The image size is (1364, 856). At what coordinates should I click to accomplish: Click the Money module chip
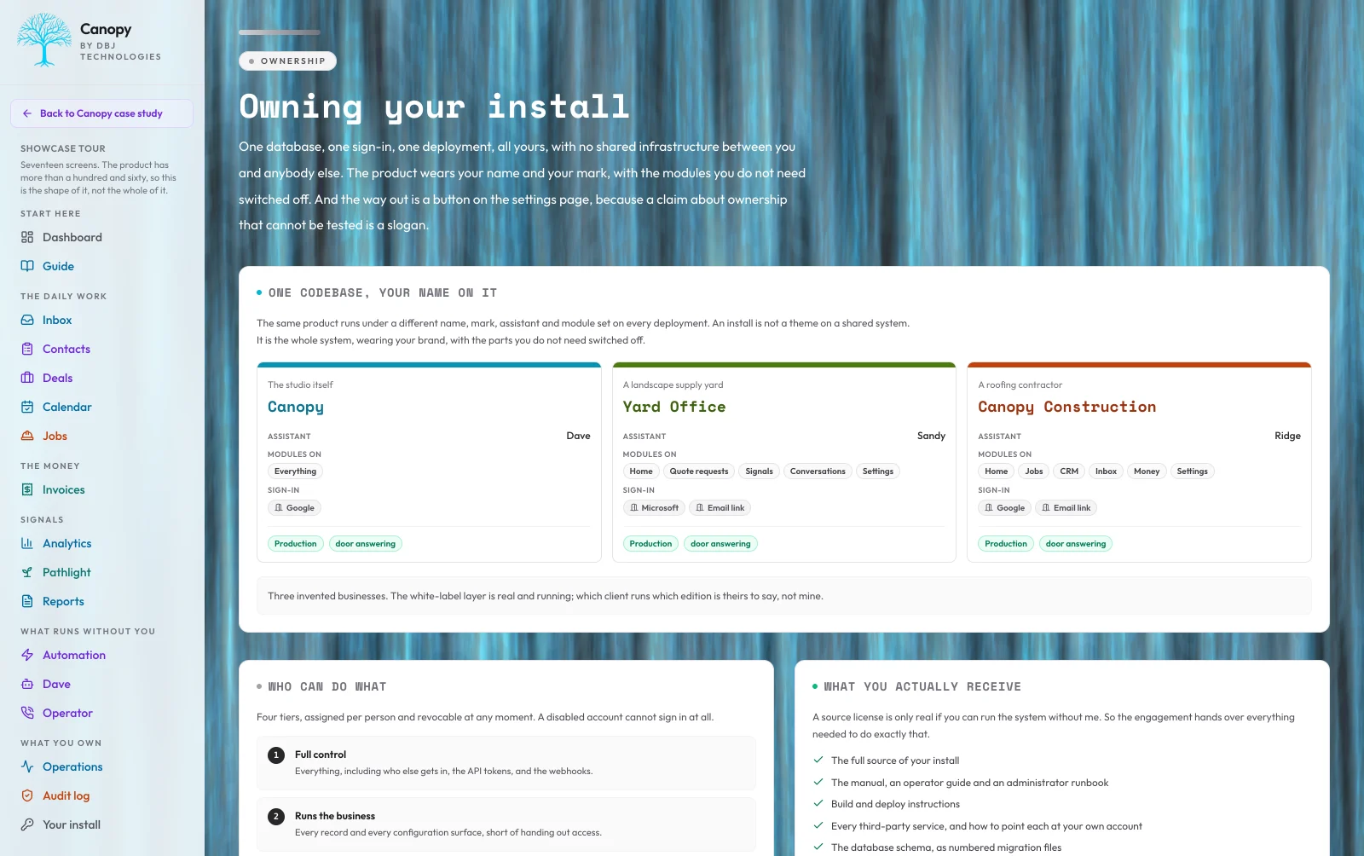tap(1147, 471)
